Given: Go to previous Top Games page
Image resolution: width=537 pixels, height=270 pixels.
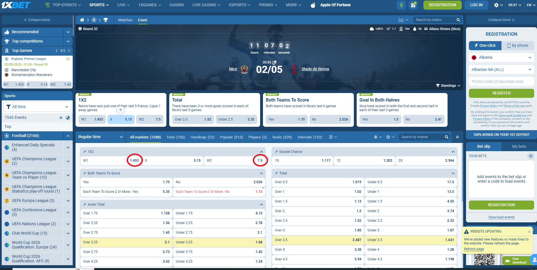Looking at the screenshot, I should click(57, 51).
